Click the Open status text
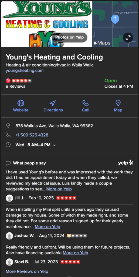 coord(111,81)
